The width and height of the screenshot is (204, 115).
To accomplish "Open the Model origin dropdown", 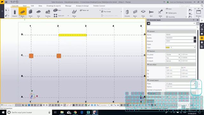I will [x=7, y=105].
